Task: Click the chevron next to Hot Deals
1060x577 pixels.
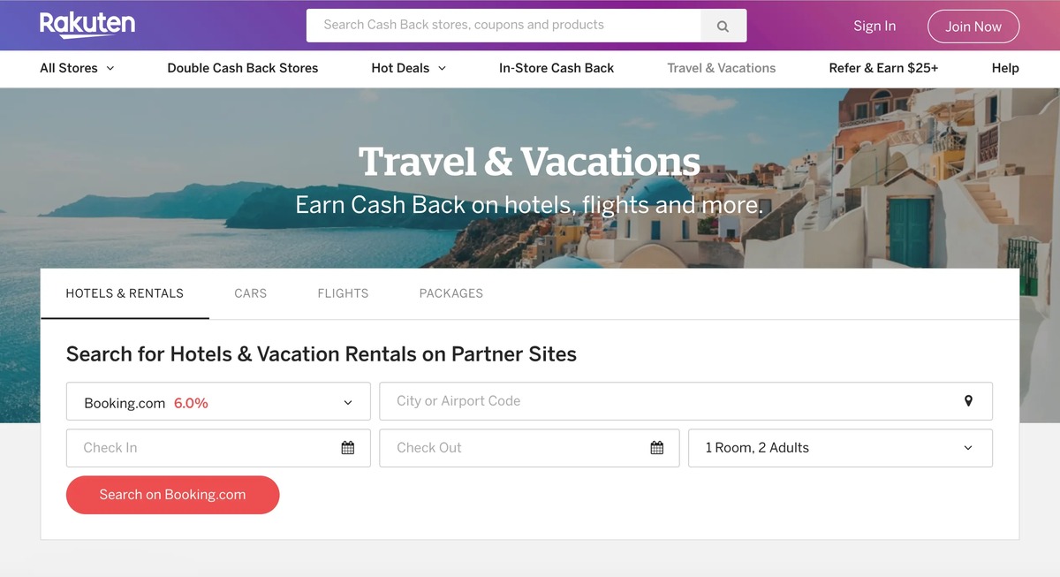Action: click(442, 68)
